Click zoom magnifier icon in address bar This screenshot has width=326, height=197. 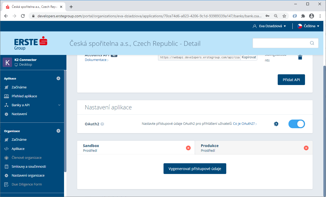click(x=276, y=16)
